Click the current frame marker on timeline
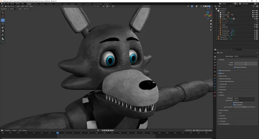259x139 pixels. click(58, 133)
